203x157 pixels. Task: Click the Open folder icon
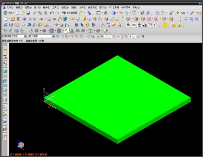click(x=22, y=13)
